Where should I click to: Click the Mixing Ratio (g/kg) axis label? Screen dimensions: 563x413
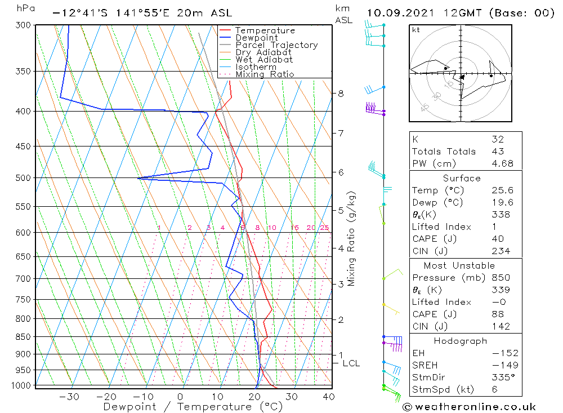click(x=351, y=239)
